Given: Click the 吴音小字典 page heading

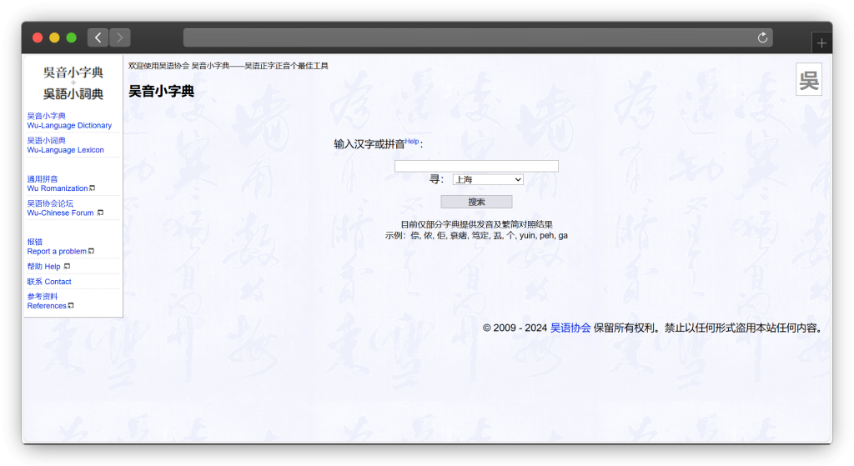Looking at the screenshot, I should [161, 92].
